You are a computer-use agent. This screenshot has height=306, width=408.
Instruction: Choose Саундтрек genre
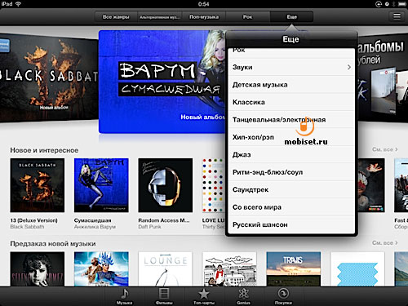(x=291, y=189)
